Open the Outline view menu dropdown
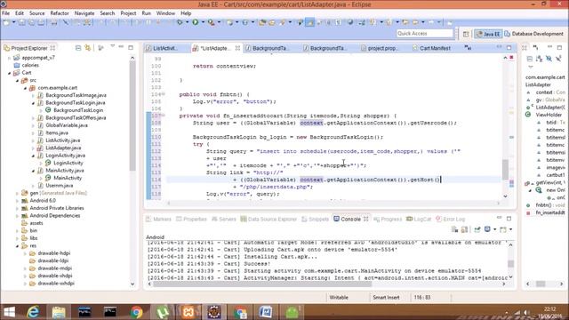This screenshot has width=569, height=320. (x=531, y=68)
